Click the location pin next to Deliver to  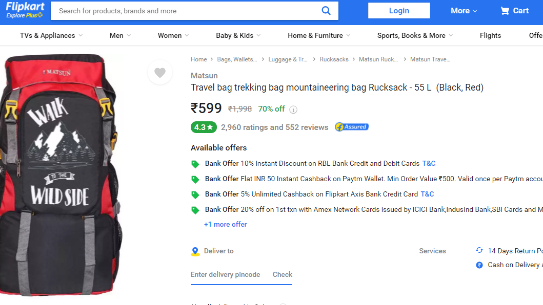pyautogui.click(x=195, y=251)
